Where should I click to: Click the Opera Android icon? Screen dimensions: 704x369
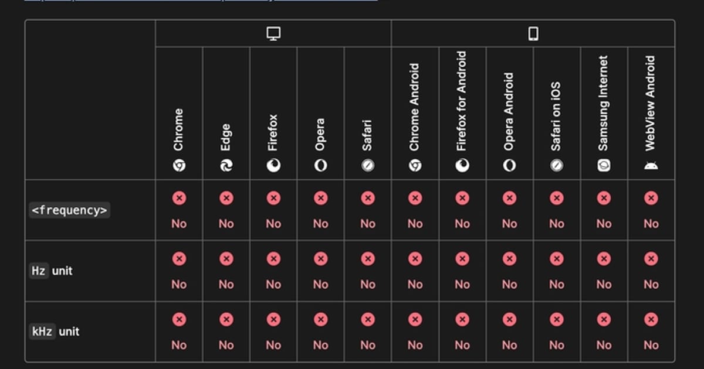point(510,165)
